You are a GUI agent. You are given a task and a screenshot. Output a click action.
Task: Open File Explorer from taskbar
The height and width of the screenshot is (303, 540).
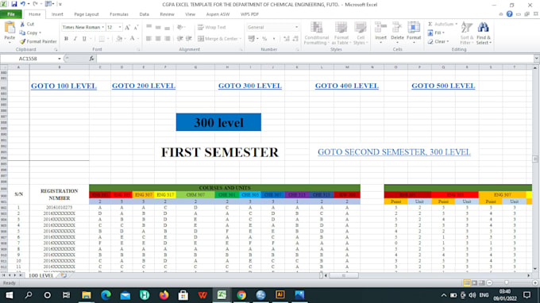pos(86,295)
